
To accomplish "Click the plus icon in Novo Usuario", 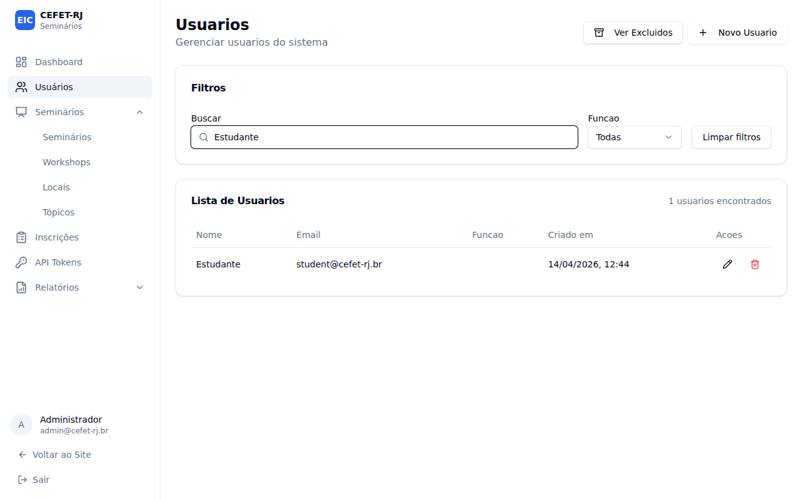I will (x=703, y=33).
